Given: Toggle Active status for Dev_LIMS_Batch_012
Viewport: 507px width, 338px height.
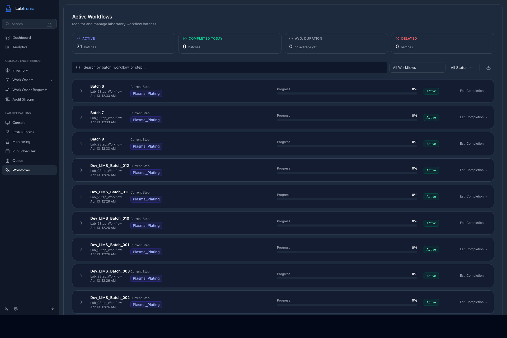Looking at the screenshot, I should coord(431,170).
